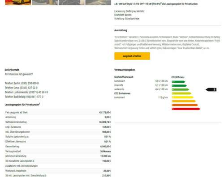Click the 'Sofortkontakt' heading

pos(12,70)
